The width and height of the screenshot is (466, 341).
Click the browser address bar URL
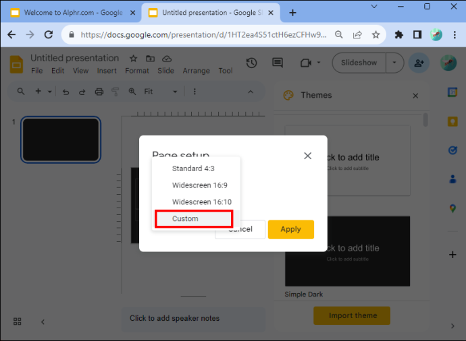tap(203, 34)
